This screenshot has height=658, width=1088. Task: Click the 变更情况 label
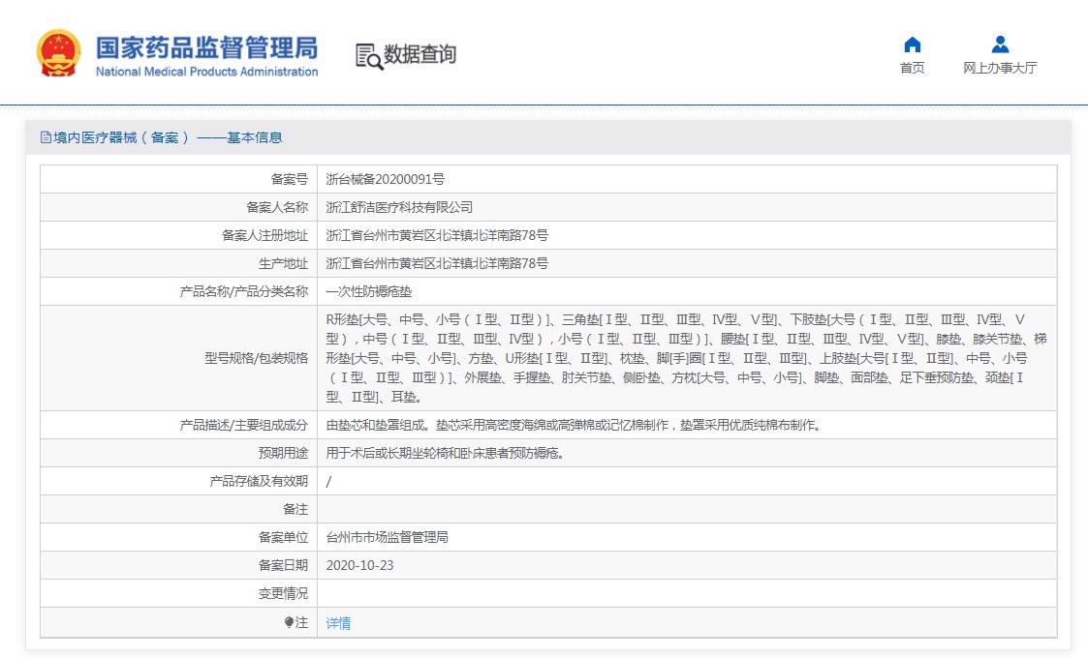pyautogui.click(x=283, y=593)
